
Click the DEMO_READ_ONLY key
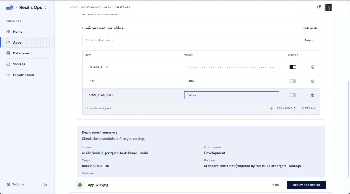tap(101, 95)
